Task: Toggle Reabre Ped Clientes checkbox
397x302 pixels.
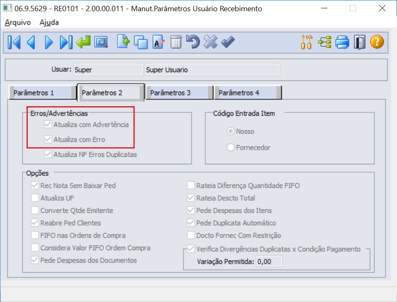Action: pyautogui.click(x=35, y=223)
